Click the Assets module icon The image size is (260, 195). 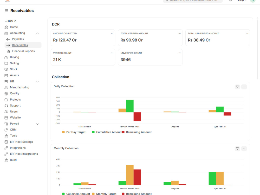coord(6,75)
